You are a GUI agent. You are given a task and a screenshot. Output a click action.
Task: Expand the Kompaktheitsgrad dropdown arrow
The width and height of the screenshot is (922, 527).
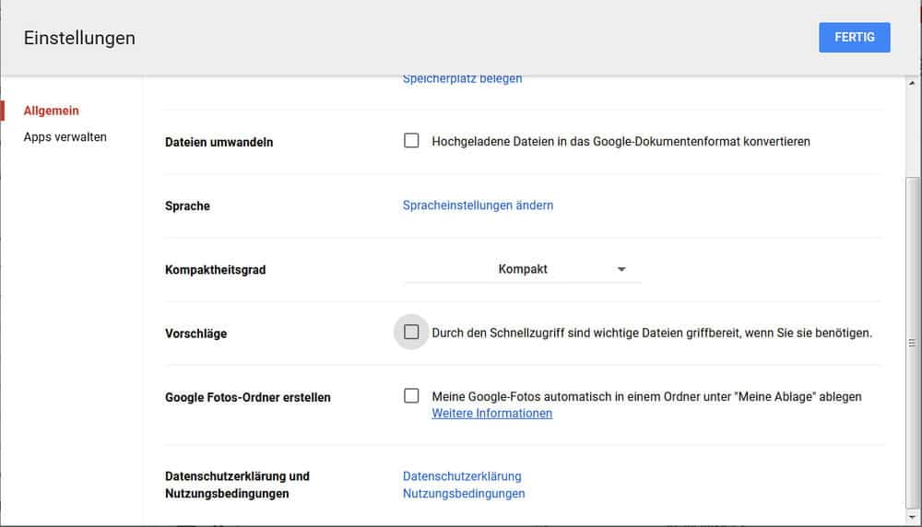point(621,269)
